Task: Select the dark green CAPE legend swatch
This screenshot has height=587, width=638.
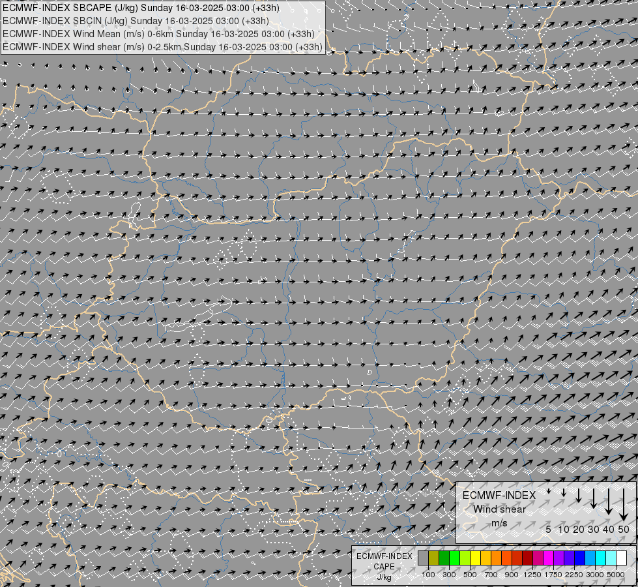Action: [444, 558]
